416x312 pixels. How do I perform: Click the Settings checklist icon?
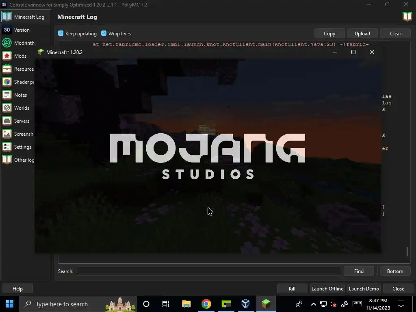pos(7,147)
